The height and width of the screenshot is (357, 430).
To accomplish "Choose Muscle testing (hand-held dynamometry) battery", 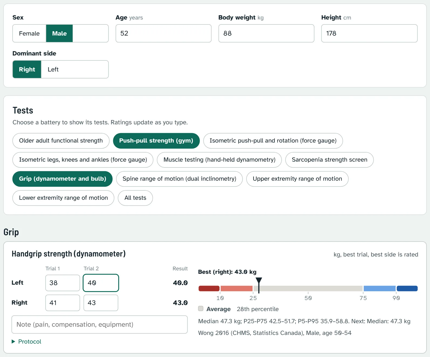I will pyautogui.click(x=219, y=160).
